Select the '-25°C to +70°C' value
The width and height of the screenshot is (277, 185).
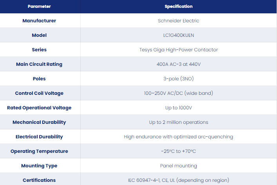click(179, 151)
